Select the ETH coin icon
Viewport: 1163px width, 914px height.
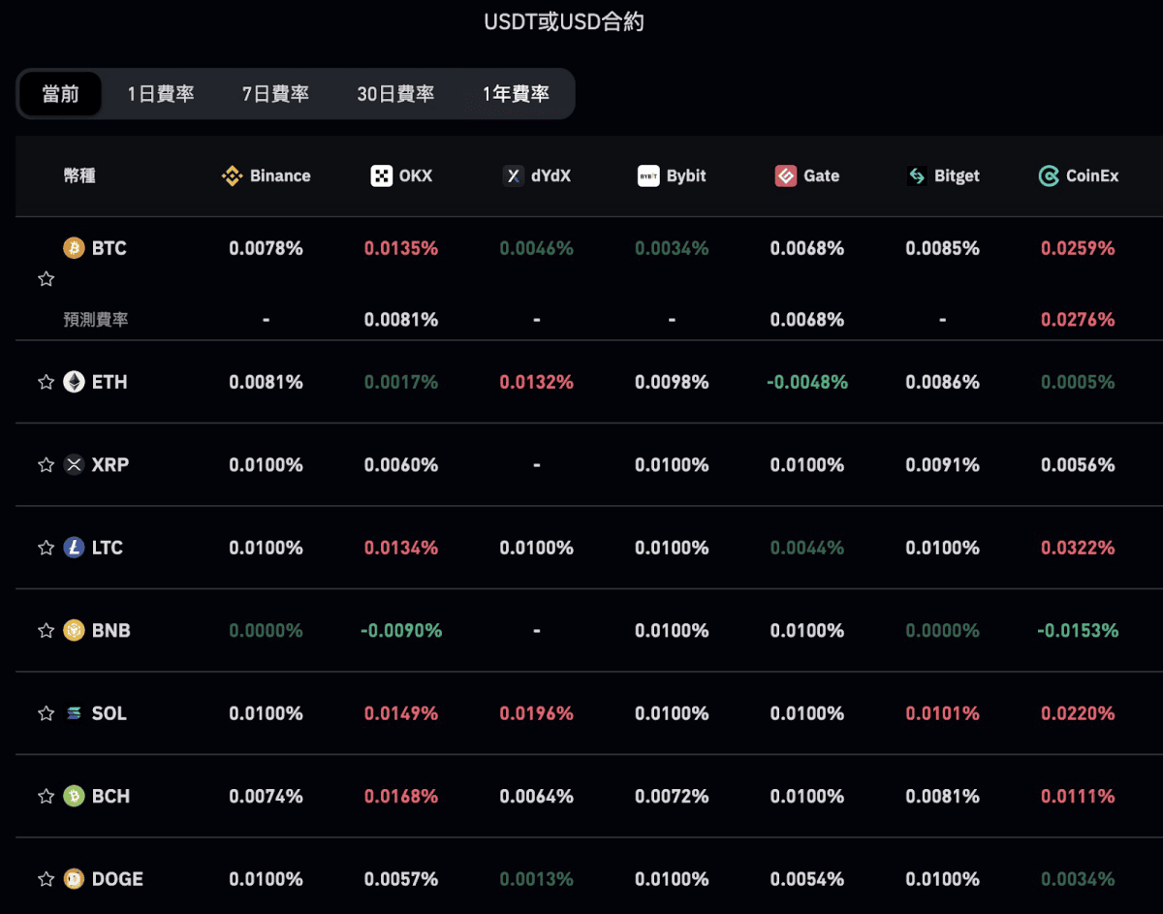(76, 382)
